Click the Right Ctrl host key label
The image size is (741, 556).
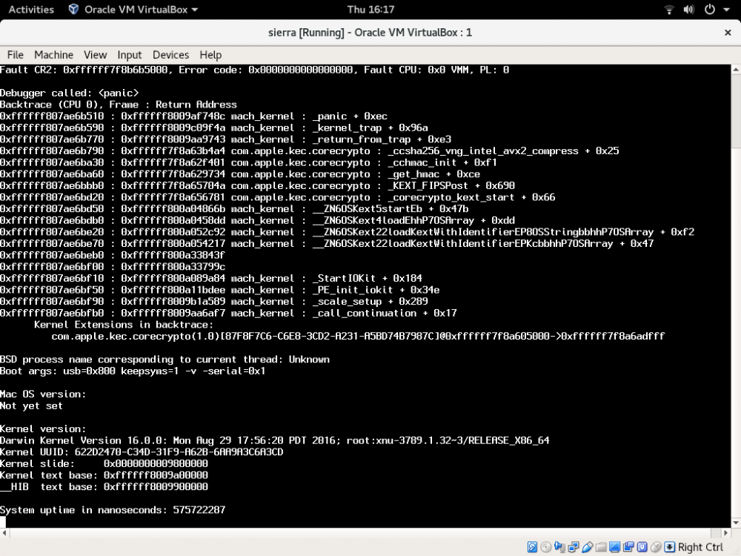[701, 547]
